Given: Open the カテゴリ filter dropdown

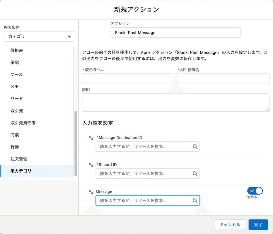Looking at the screenshot, I should coord(39,37).
